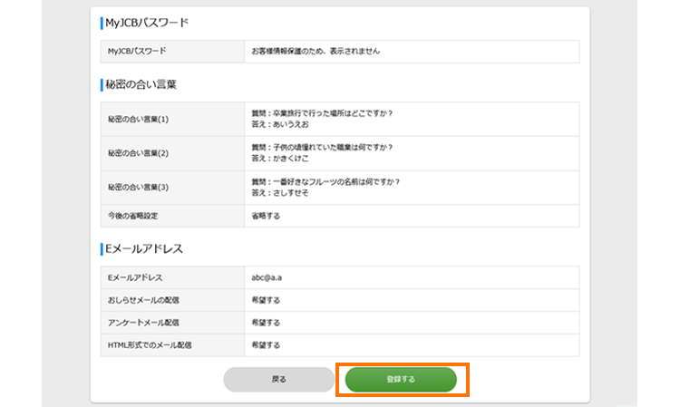
Task: Select the question about 子供の頃憧れていた職業
Action: click(x=322, y=148)
